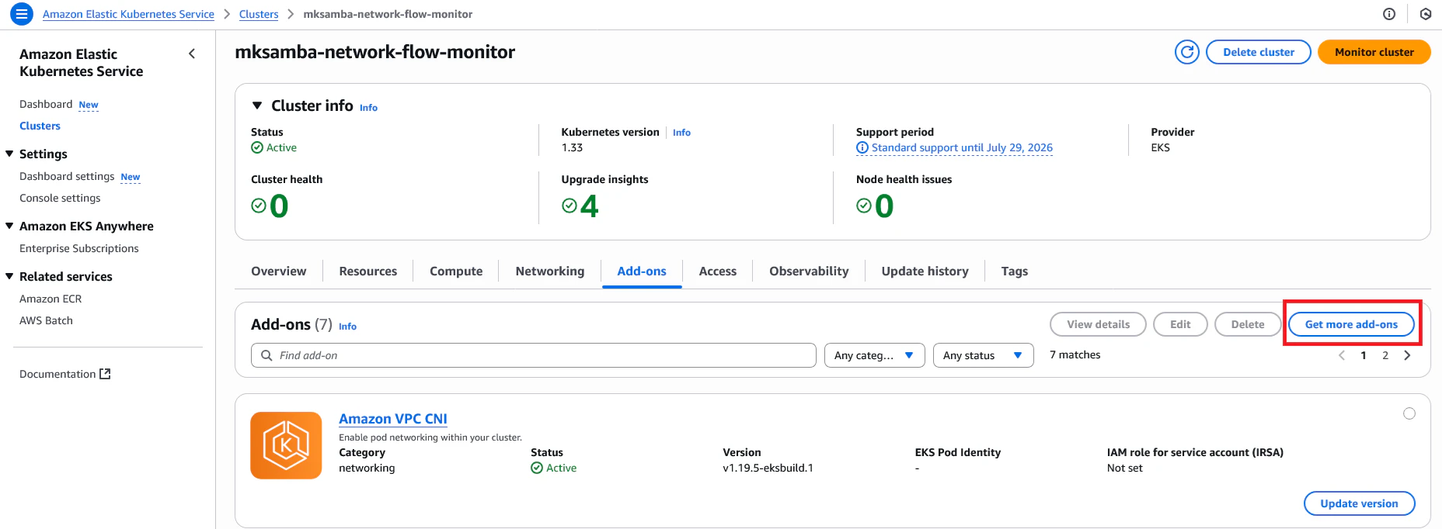This screenshot has width=1442, height=529.
Task: Click the Amazon VPC CNI add-on logo
Action: [x=286, y=445]
